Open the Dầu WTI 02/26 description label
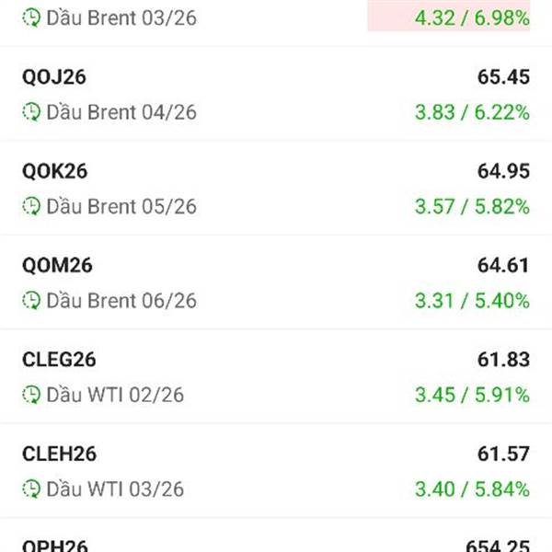The width and height of the screenshot is (552, 552). coord(115,395)
